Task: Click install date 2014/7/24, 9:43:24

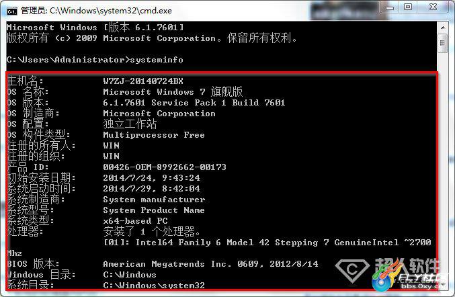Action: [x=151, y=178]
